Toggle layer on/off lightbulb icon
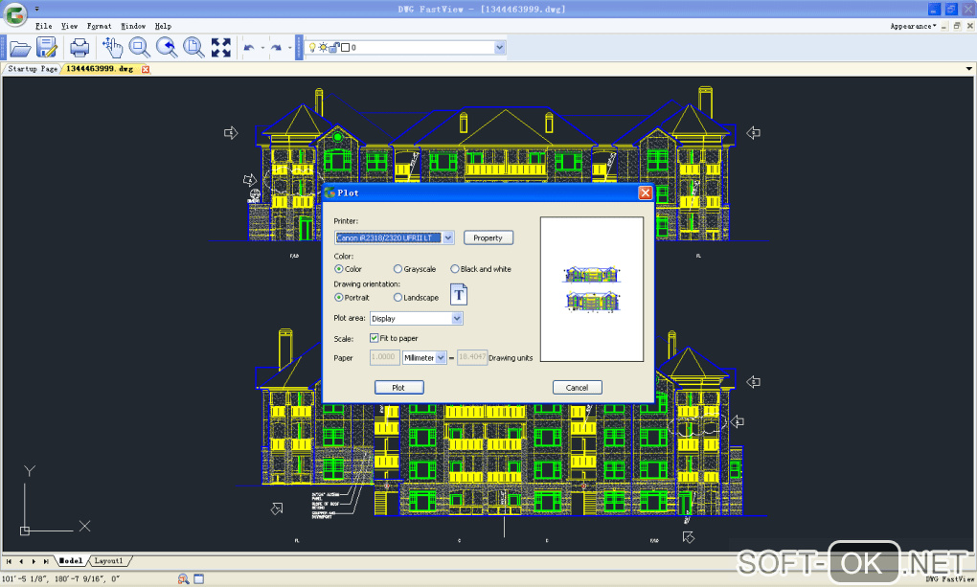977x587 pixels. tap(313, 47)
